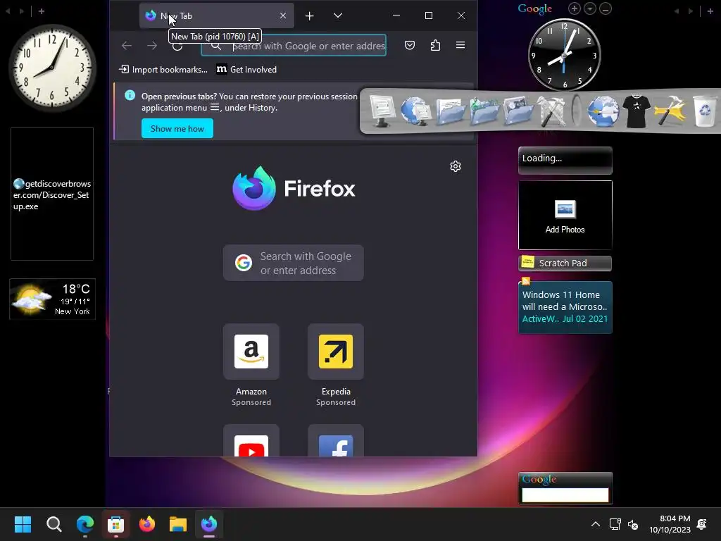Open the network globe with monitor dock icon
This screenshot has width=721, height=541.
[415, 111]
